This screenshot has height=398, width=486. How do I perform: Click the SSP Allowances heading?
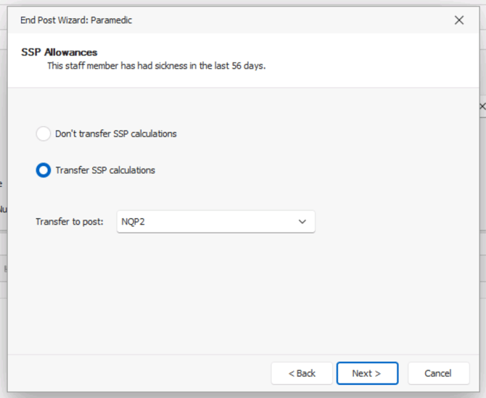[x=59, y=52]
